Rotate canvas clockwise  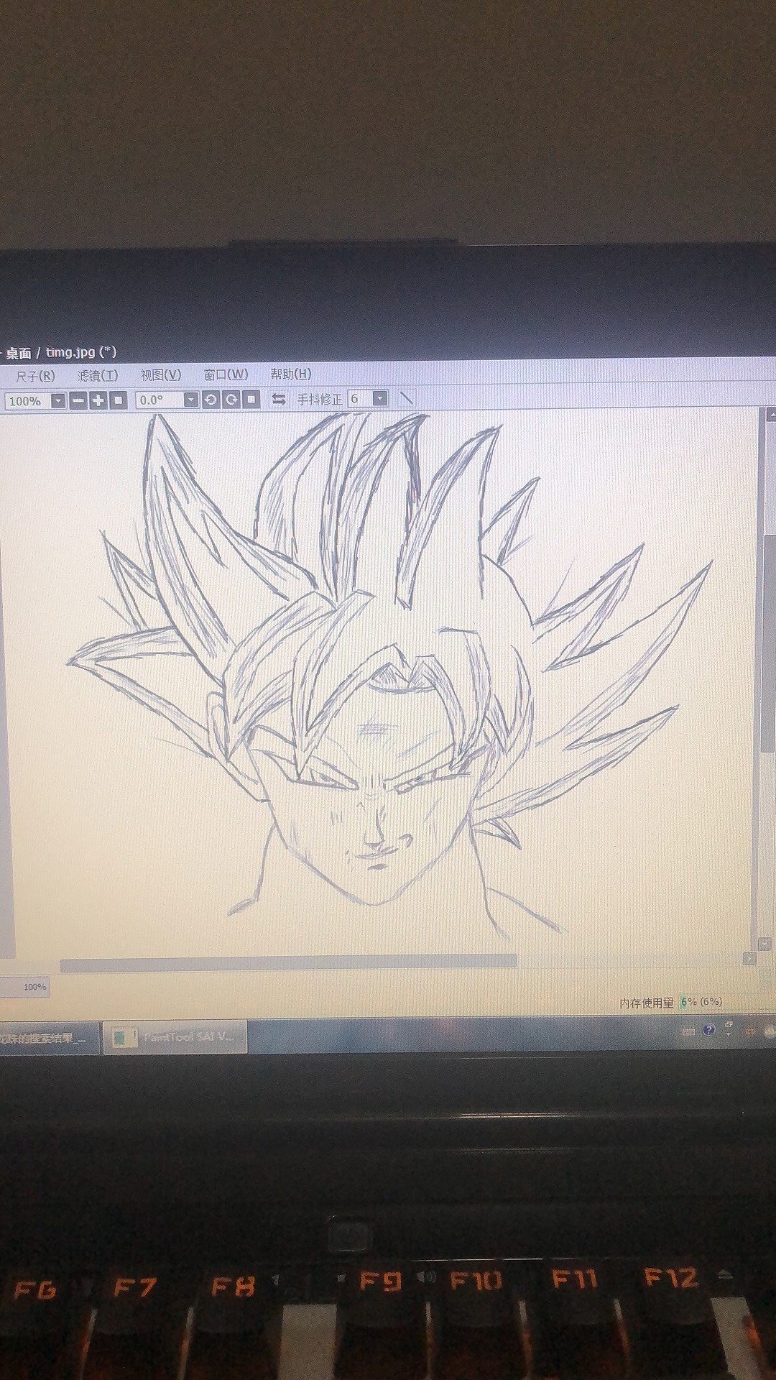pyautogui.click(x=231, y=399)
